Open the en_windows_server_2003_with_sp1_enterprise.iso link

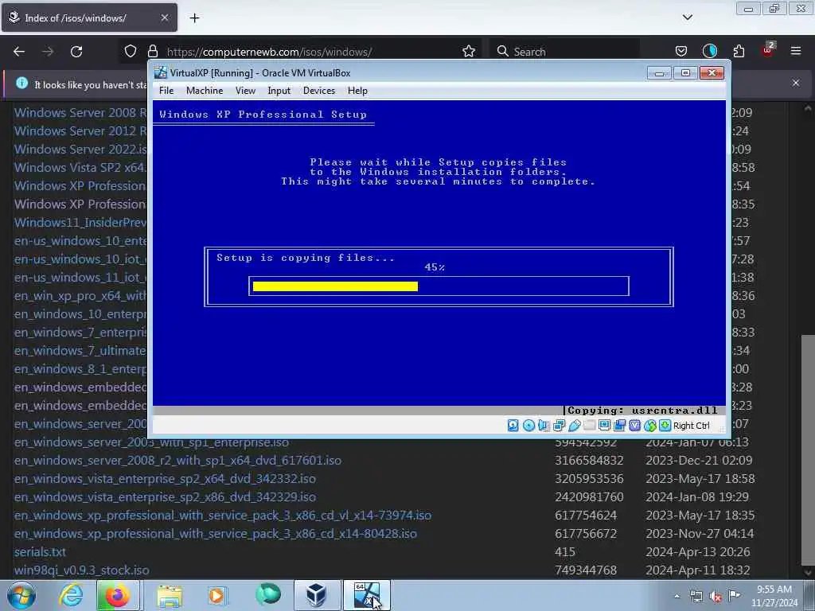point(151,442)
